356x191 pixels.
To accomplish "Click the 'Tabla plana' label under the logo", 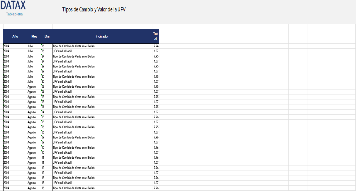I will click(14, 14).
